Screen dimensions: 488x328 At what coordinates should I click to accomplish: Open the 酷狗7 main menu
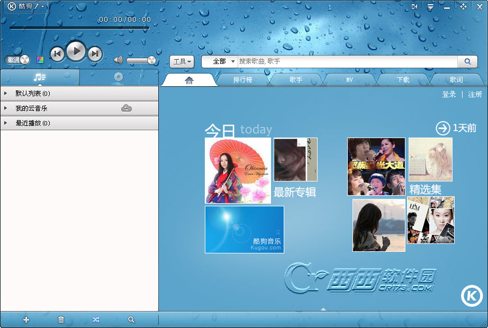[26, 6]
